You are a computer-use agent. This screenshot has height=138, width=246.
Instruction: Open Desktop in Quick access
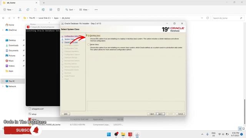pos(11,40)
